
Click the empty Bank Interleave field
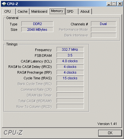pos(104,35)
